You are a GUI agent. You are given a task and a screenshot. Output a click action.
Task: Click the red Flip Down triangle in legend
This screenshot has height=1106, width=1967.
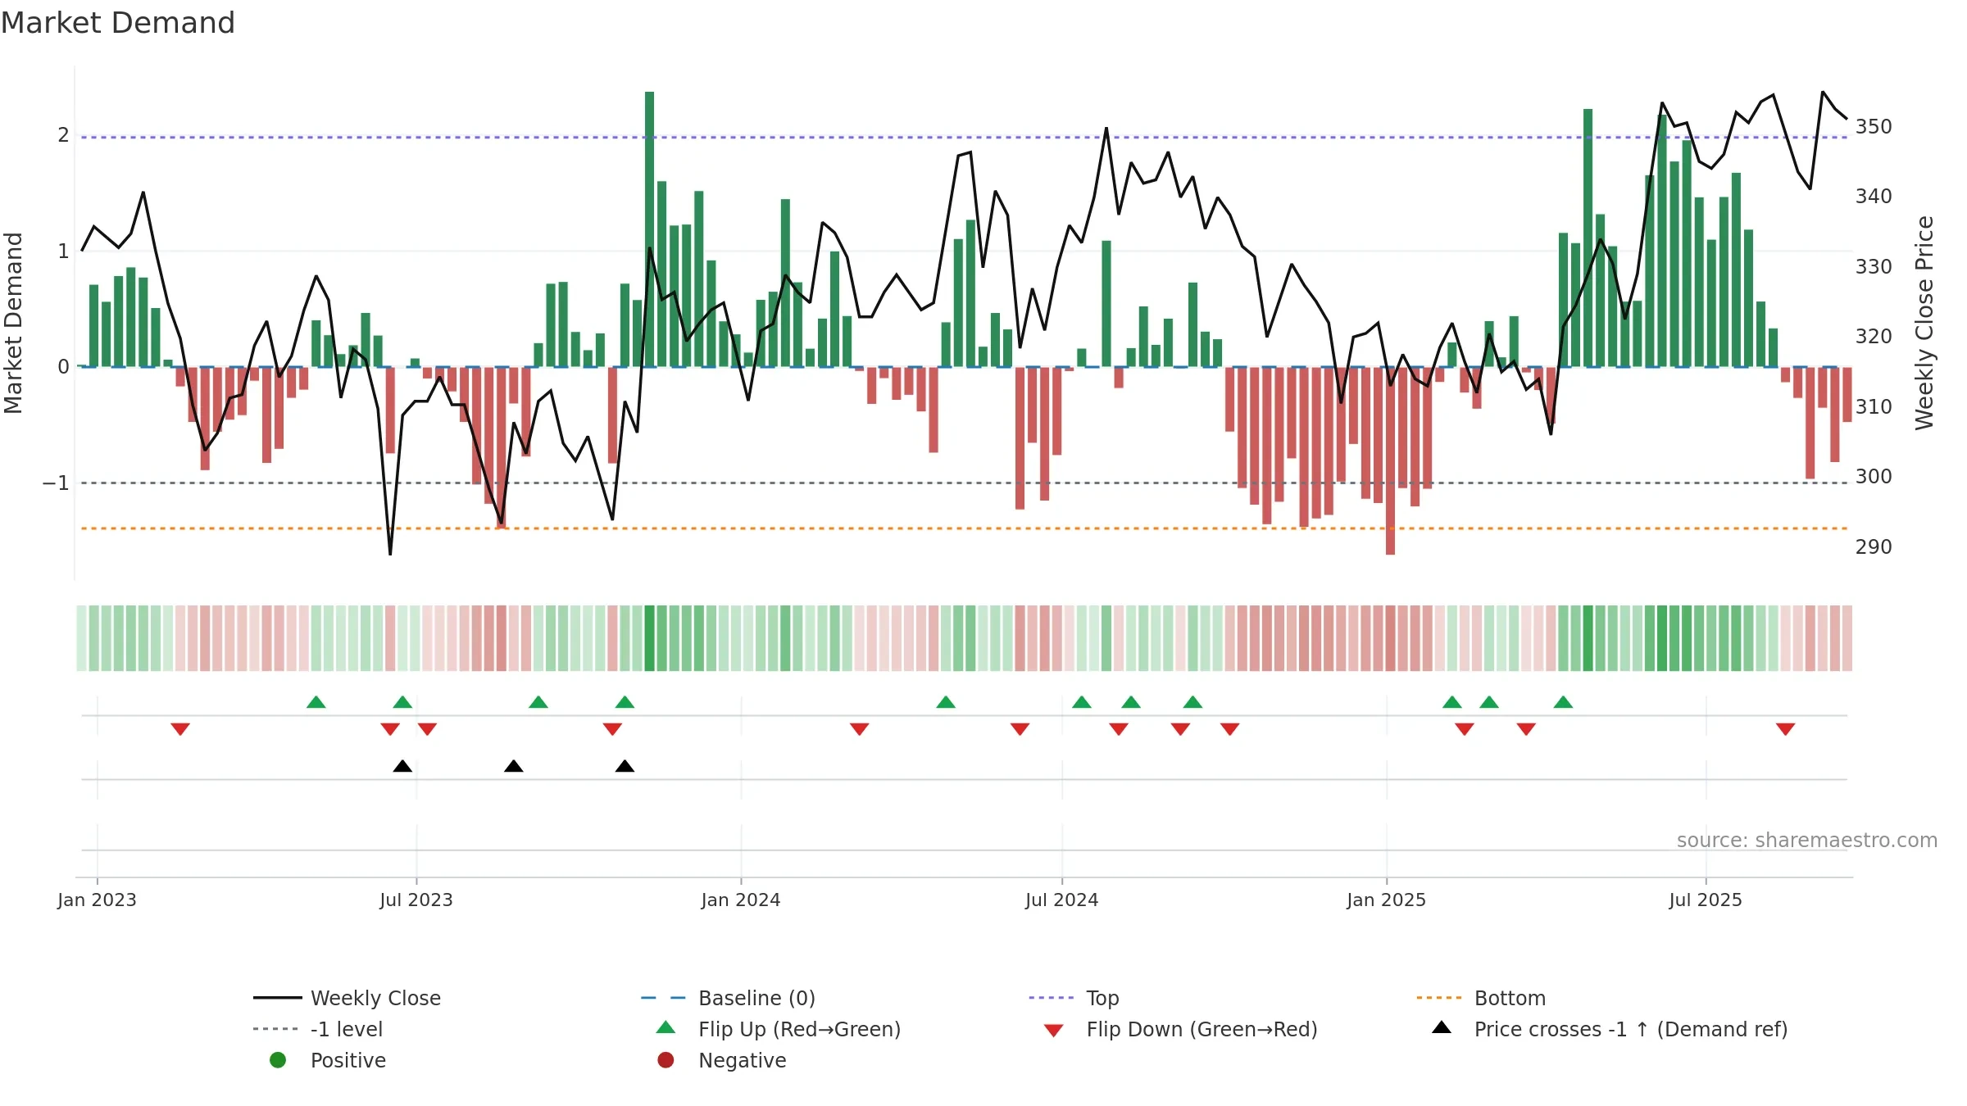tap(1054, 1031)
